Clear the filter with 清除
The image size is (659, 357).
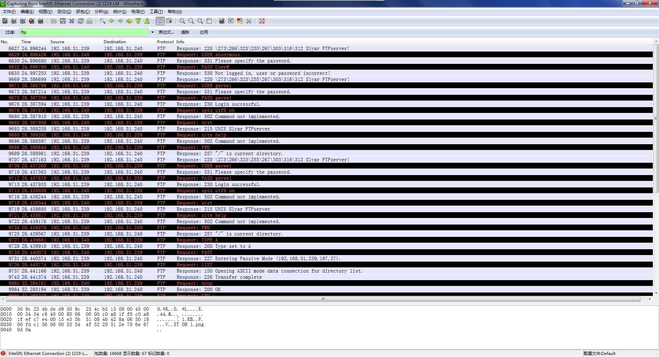[185, 32]
